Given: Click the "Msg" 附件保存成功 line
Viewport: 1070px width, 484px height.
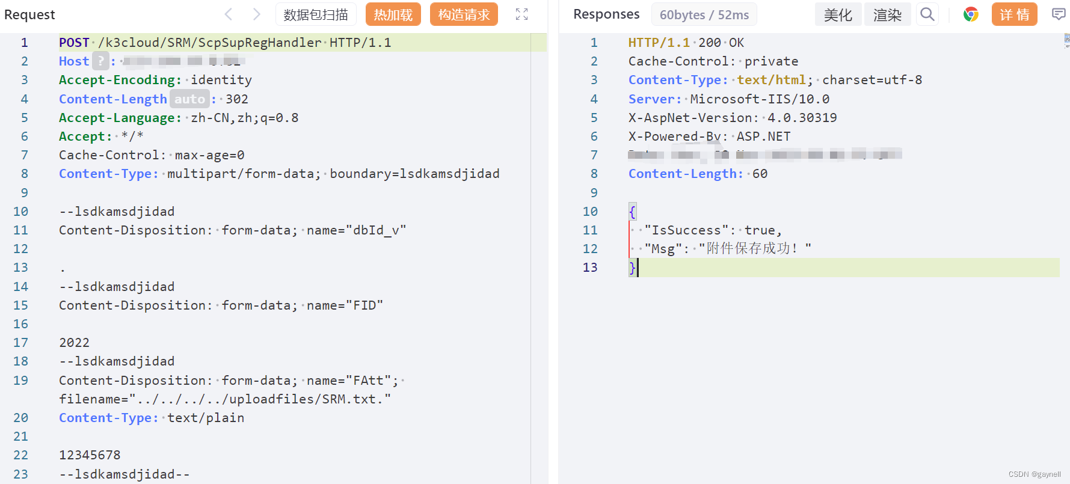Looking at the screenshot, I should [728, 249].
